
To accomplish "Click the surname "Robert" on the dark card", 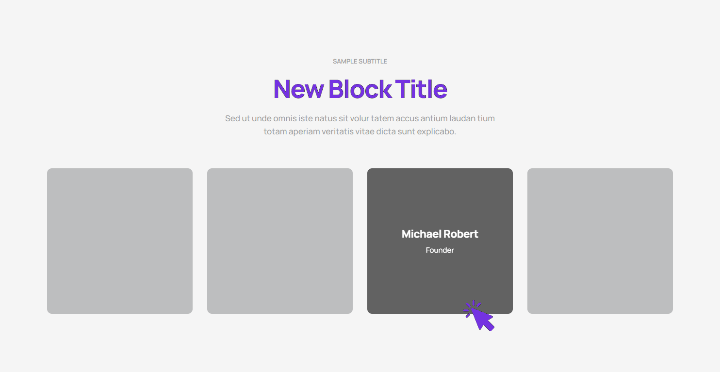I will click(x=461, y=234).
